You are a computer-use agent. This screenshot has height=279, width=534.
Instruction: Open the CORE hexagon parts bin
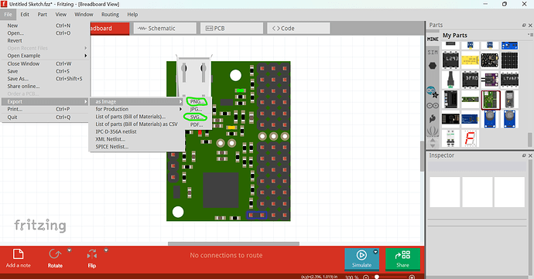click(x=433, y=66)
